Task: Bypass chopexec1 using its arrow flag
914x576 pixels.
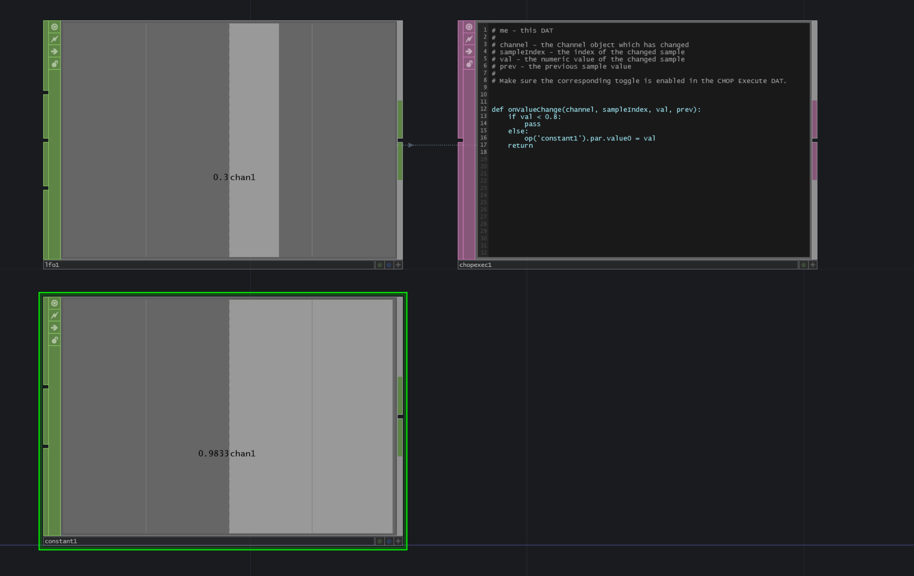Action: (x=469, y=52)
